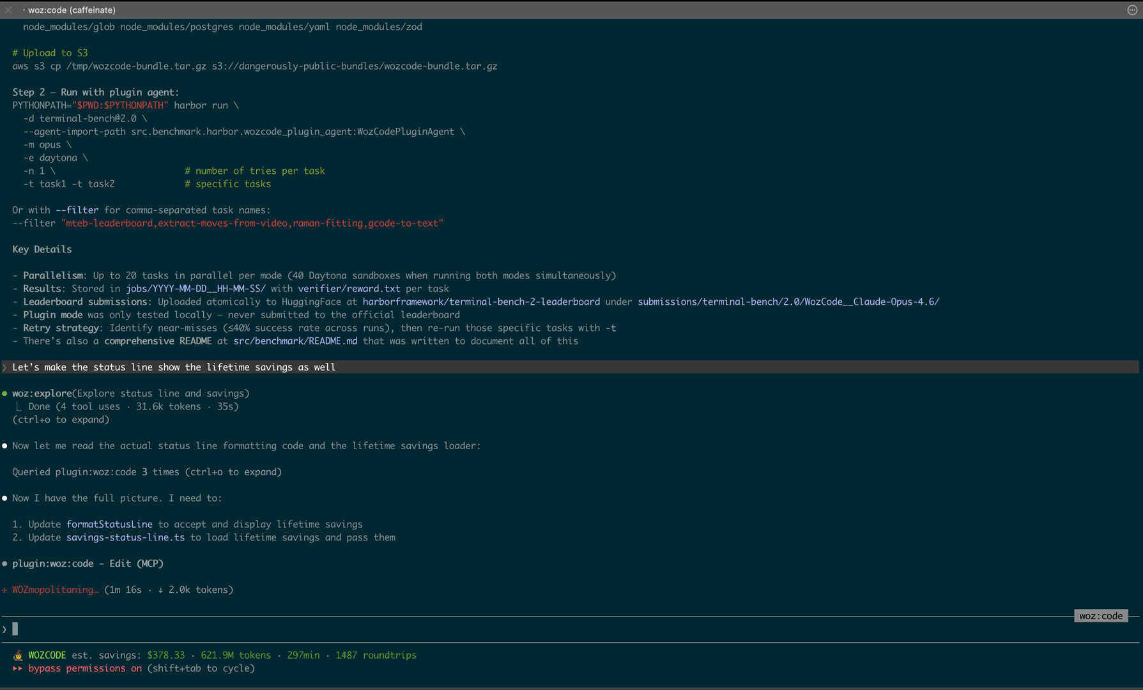Click 'Step 2 – Run with plugin agent:' heading
Image resolution: width=1143 pixels, height=690 pixels.
tap(96, 93)
